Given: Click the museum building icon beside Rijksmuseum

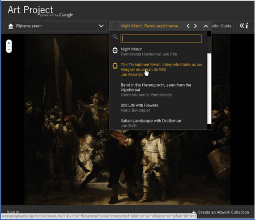Looking at the screenshot, I should [11, 26].
